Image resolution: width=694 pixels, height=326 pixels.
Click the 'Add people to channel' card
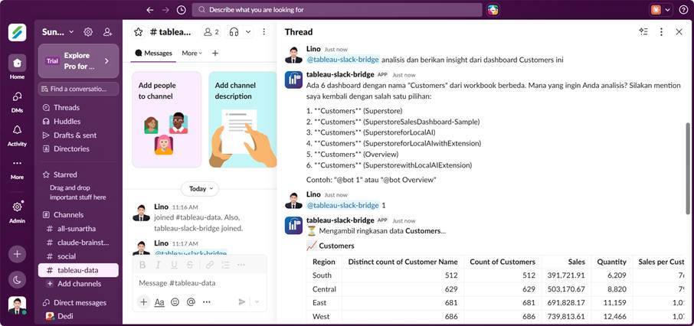[x=167, y=120]
